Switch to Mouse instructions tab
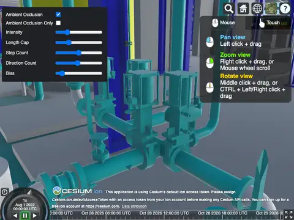Image resolution: width=294 pixels, height=220 pixels. click(x=224, y=23)
